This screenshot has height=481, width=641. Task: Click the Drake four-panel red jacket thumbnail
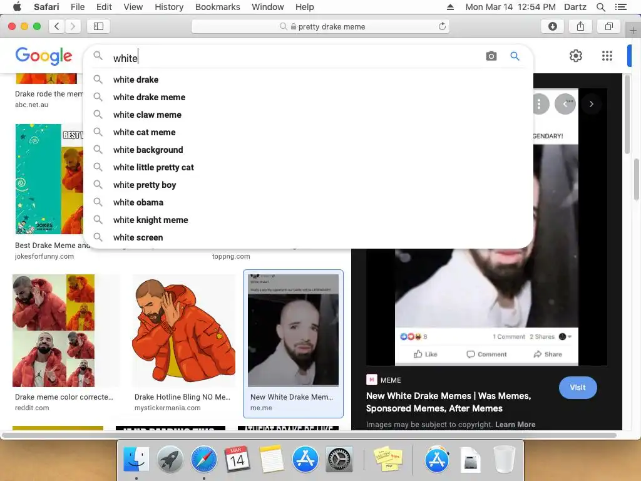tap(54, 331)
